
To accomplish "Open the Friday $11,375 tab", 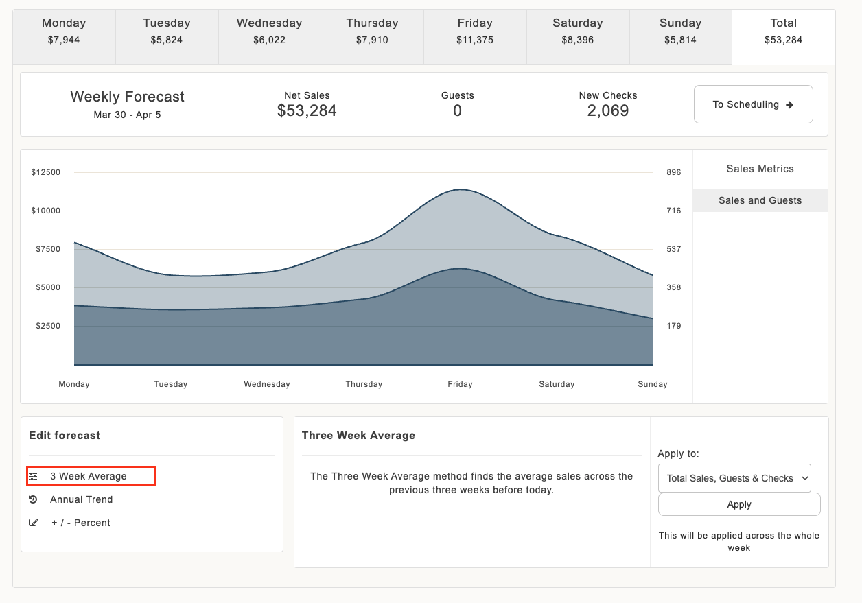I will click(475, 32).
